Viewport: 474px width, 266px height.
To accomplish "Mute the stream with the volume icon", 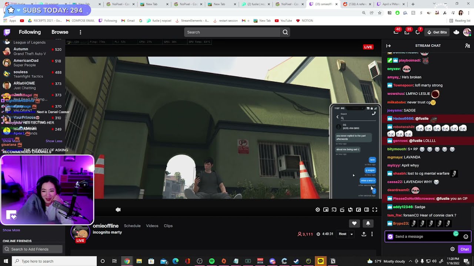I will 118,210.
